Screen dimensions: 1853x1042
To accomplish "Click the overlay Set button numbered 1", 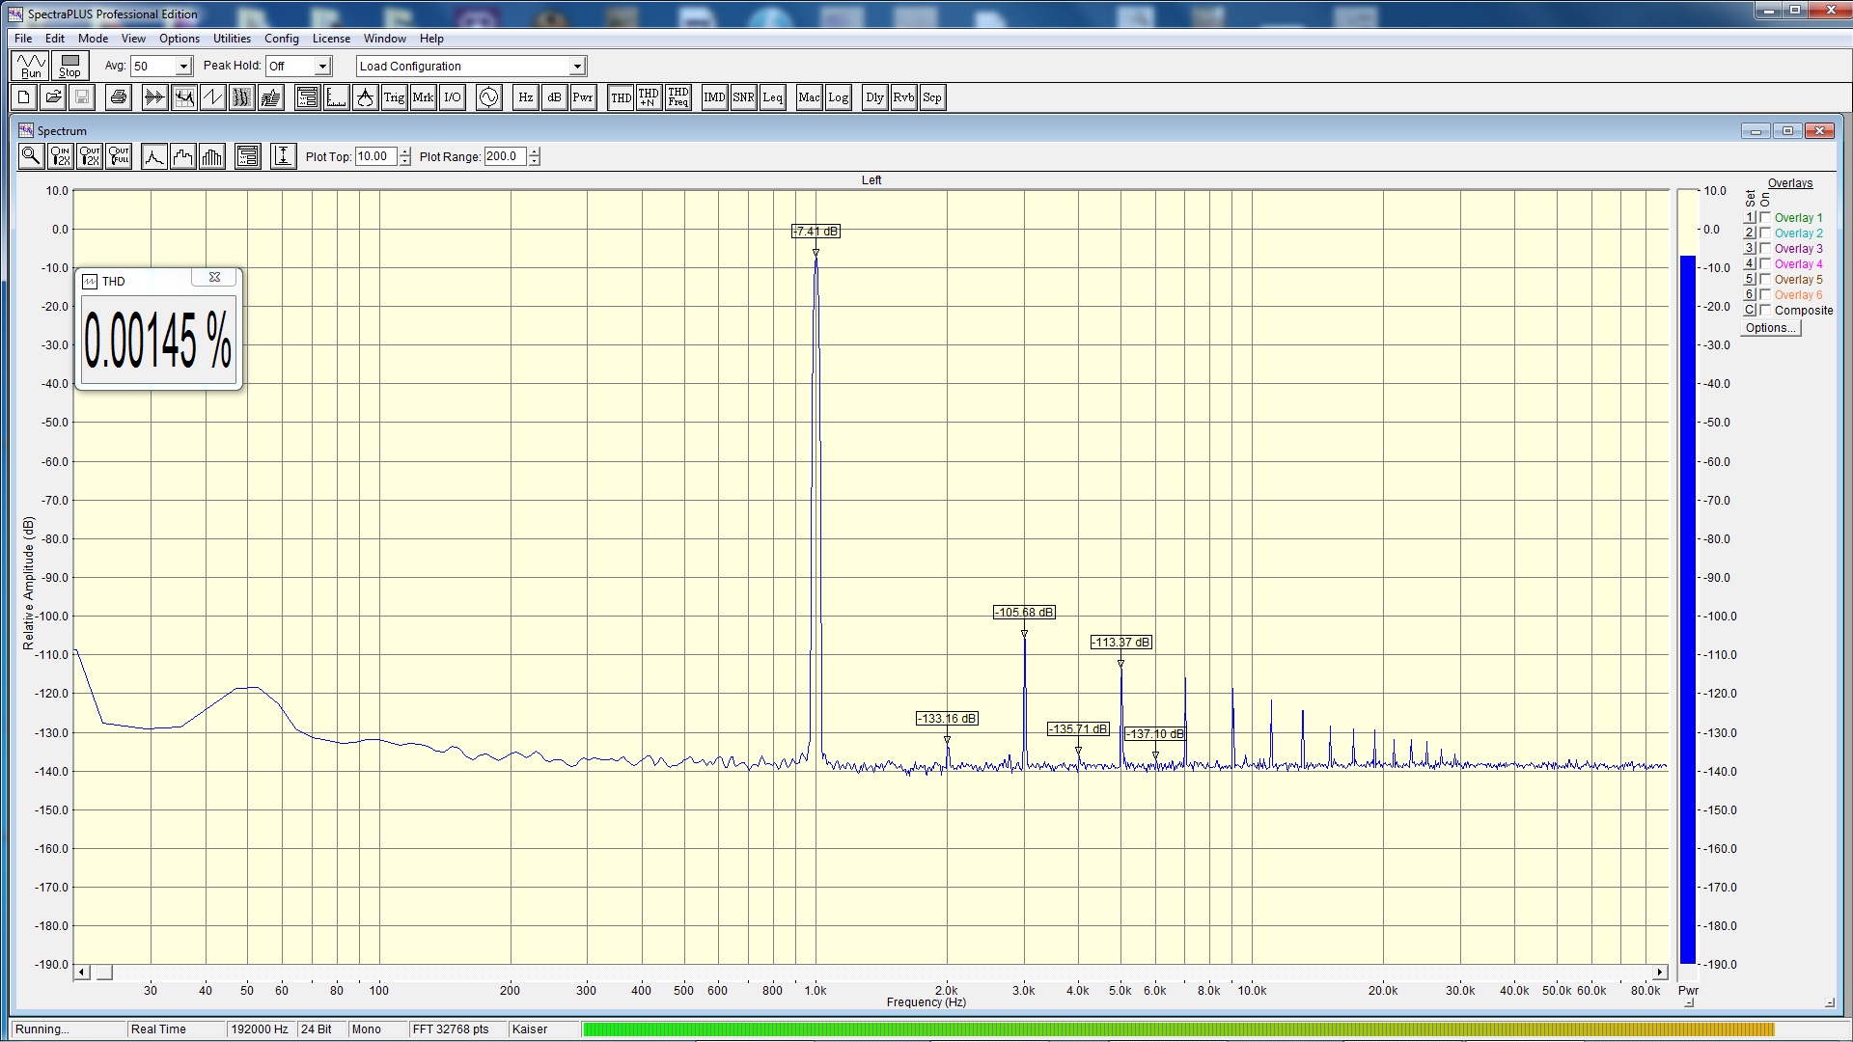I will [1749, 218].
